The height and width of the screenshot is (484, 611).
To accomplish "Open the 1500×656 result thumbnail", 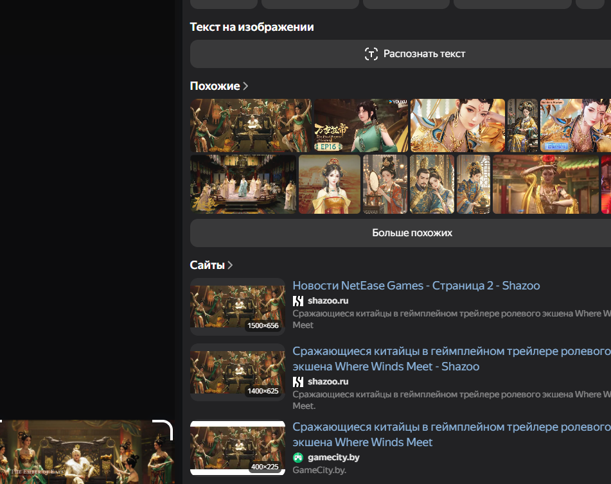I will pos(238,306).
